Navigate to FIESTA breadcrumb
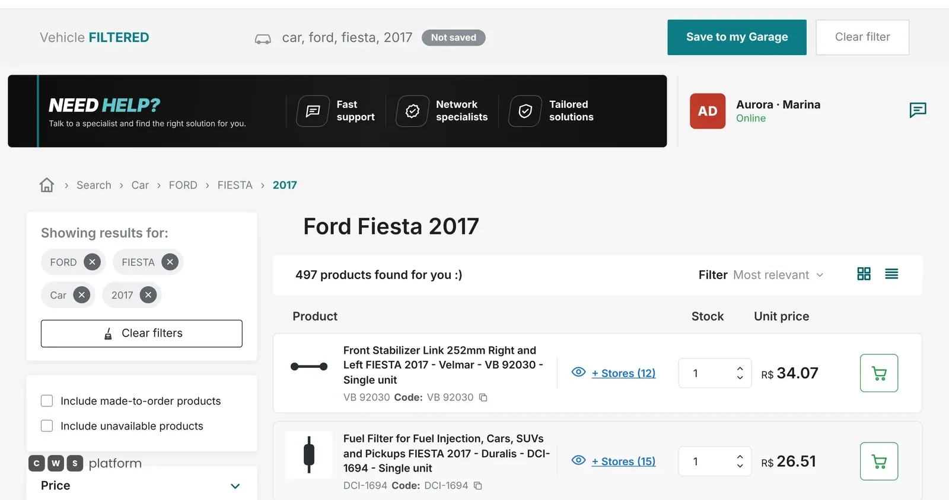949x500 pixels. [235, 185]
